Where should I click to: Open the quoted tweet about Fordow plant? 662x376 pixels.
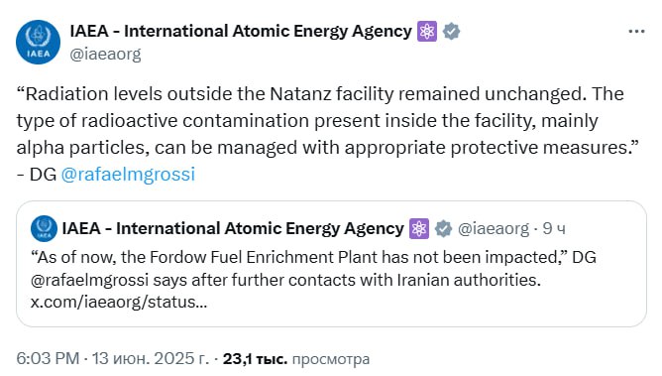click(331, 264)
